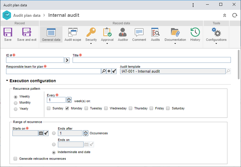Click the Responsible team for plan field

click(x=54, y=71)
